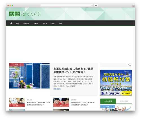Click the gravestone featured article image
The image size is (141, 119).
[x=29, y=76]
